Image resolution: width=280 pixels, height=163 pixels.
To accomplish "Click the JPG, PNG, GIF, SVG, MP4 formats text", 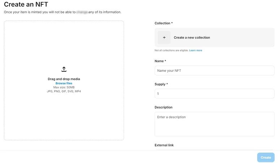I will coord(64,91).
